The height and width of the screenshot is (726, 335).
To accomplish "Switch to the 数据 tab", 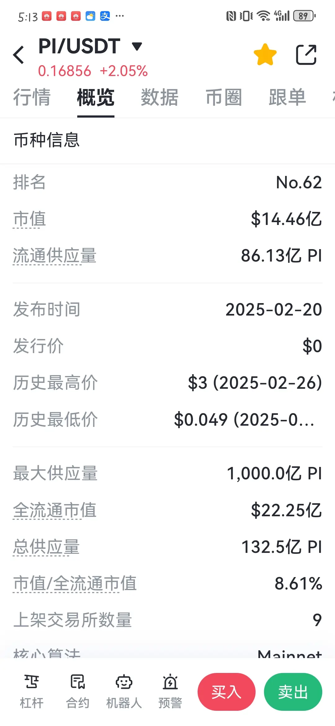I will tap(160, 97).
